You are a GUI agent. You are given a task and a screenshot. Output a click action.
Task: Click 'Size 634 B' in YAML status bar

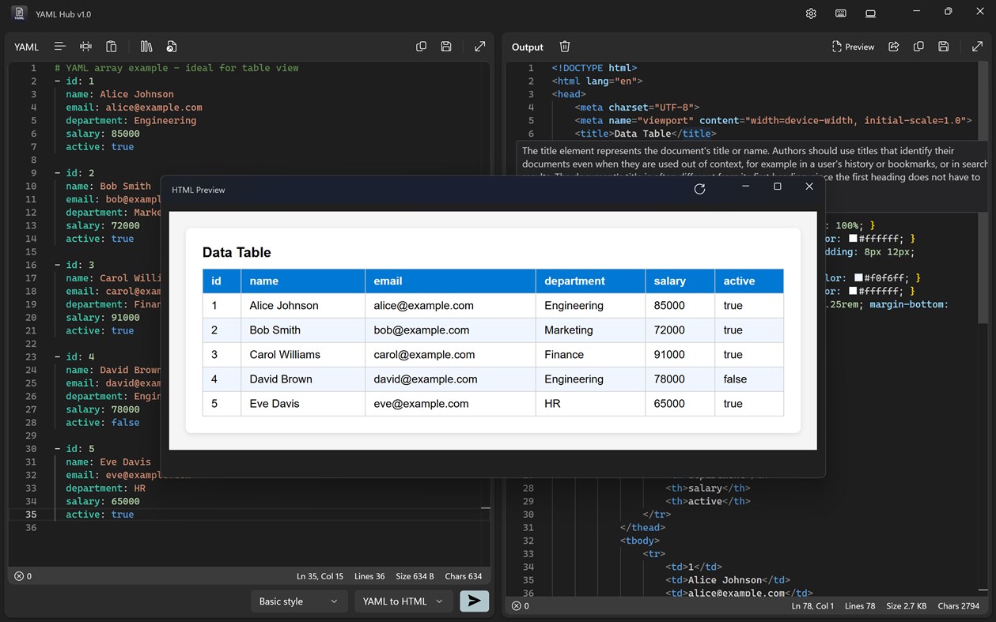(x=415, y=576)
